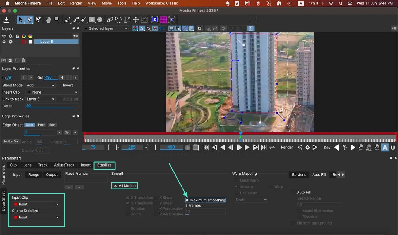Add keyframe with key icon

click(x=345, y=147)
